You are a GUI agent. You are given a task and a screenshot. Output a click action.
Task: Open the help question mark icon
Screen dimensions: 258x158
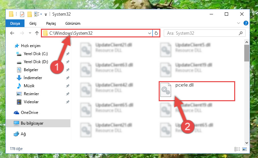246,23
